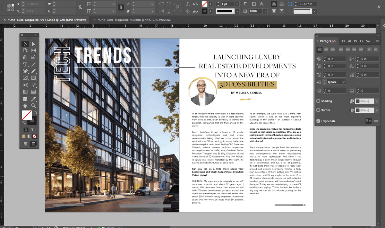The height and width of the screenshot is (228, 385).
Task: Toggle Wrap around bounding box
Action: click(x=281, y=4)
